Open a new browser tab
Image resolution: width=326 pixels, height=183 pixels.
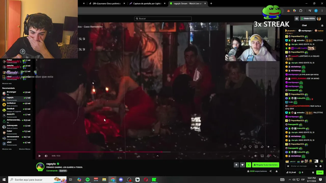[211, 4]
